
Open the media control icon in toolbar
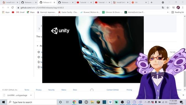point(173,8)
